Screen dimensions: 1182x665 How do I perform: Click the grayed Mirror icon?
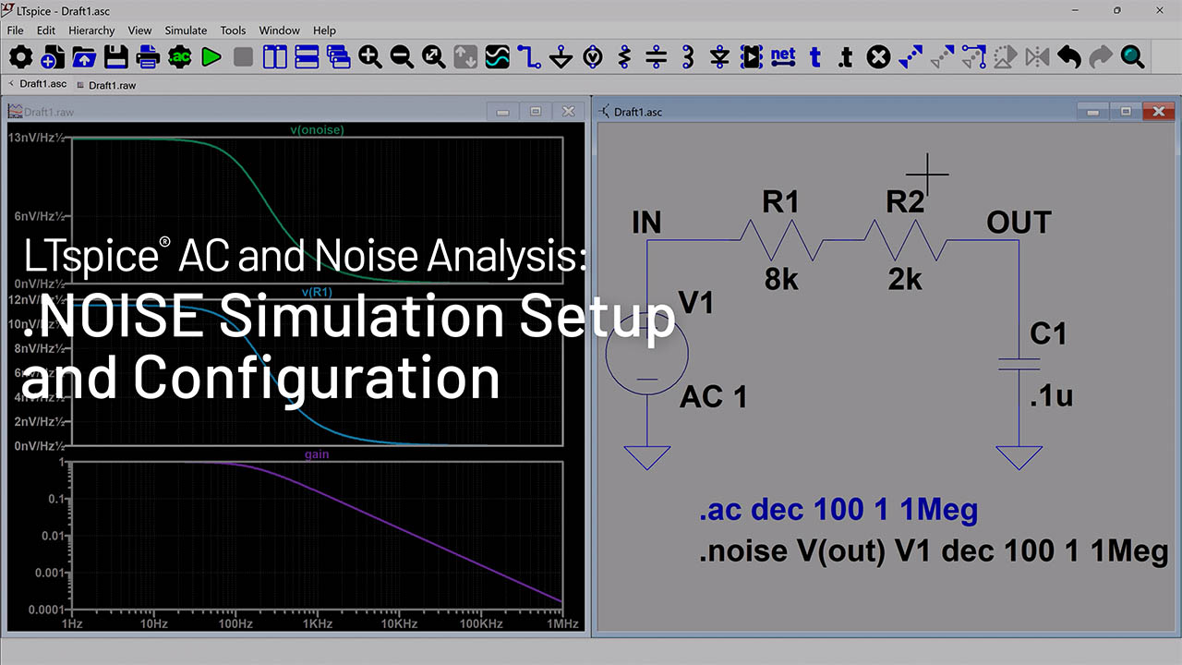pyautogui.click(x=1038, y=57)
